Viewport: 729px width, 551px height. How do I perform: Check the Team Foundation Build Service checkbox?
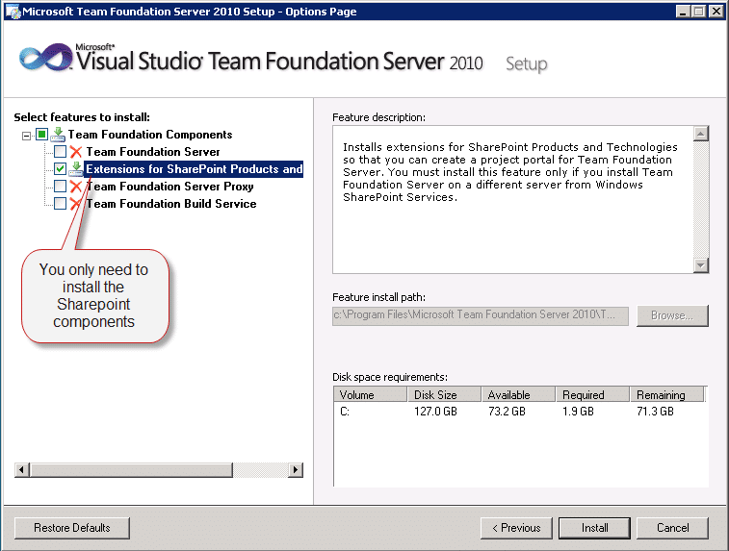(60, 204)
